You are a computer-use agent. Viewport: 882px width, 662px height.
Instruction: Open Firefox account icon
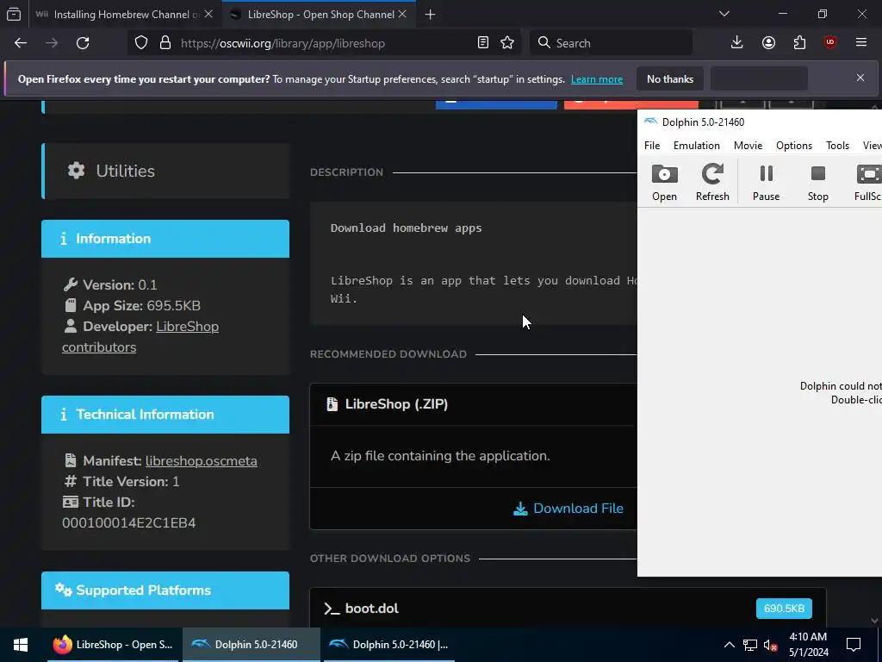point(768,43)
